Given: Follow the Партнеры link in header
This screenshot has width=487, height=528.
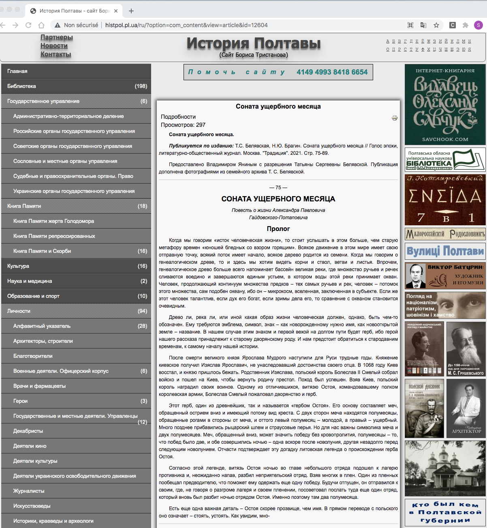Looking at the screenshot, I should click(56, 37).
